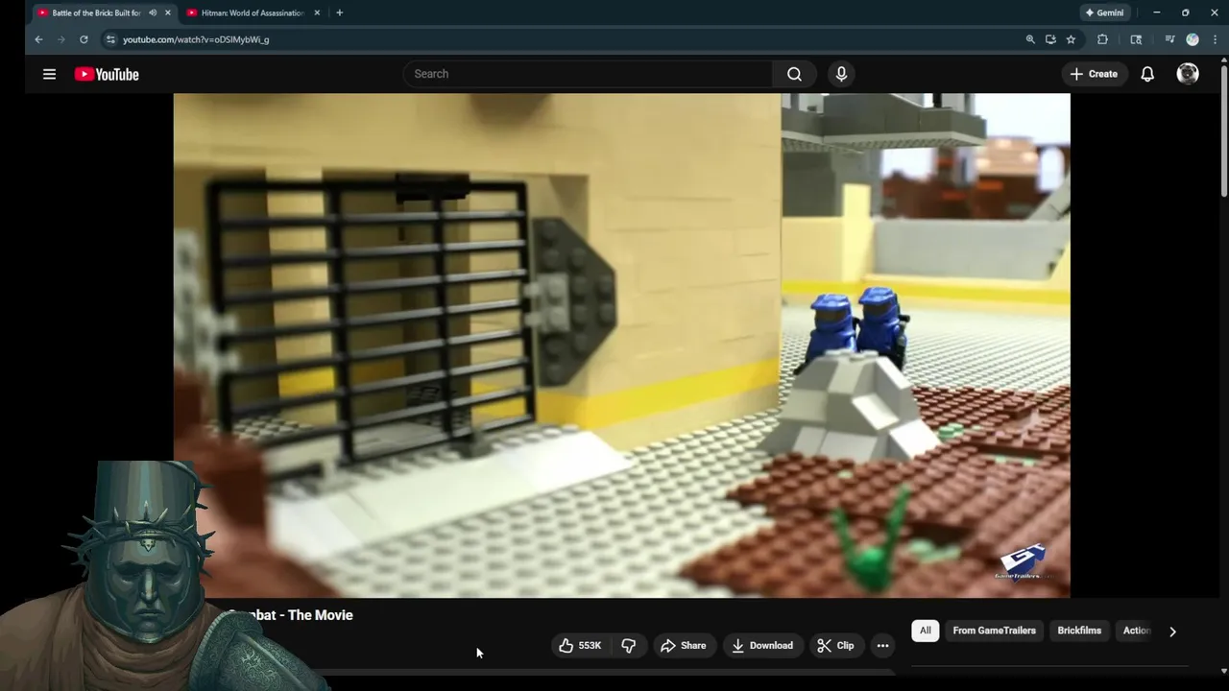
Task: Go to the YouTube home logo
Action: point(107,74)
